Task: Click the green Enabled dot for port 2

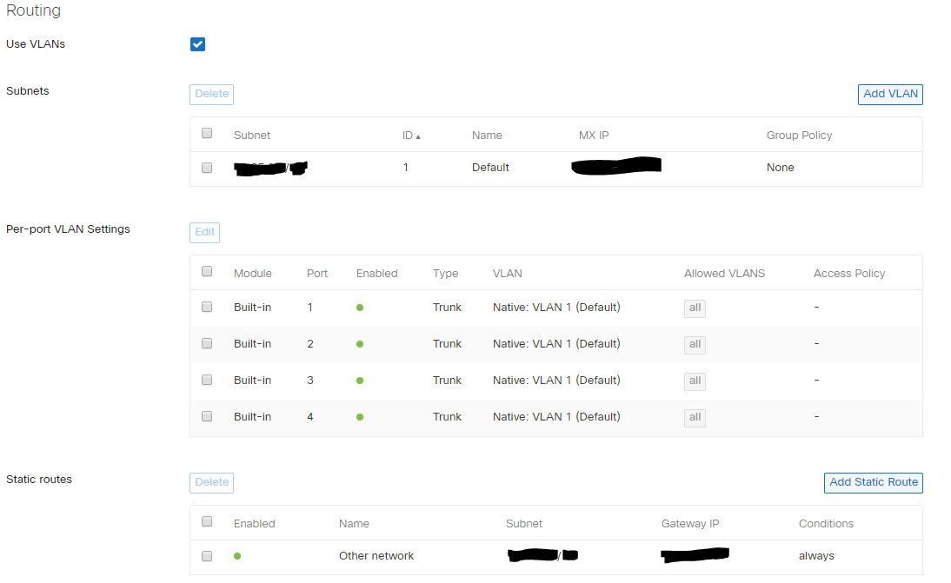Action: pyautogui.click(x=359, y=343)
